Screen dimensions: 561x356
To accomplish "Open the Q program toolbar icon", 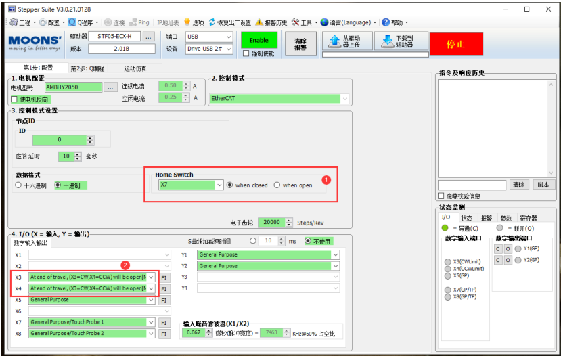I will point(71,22).
